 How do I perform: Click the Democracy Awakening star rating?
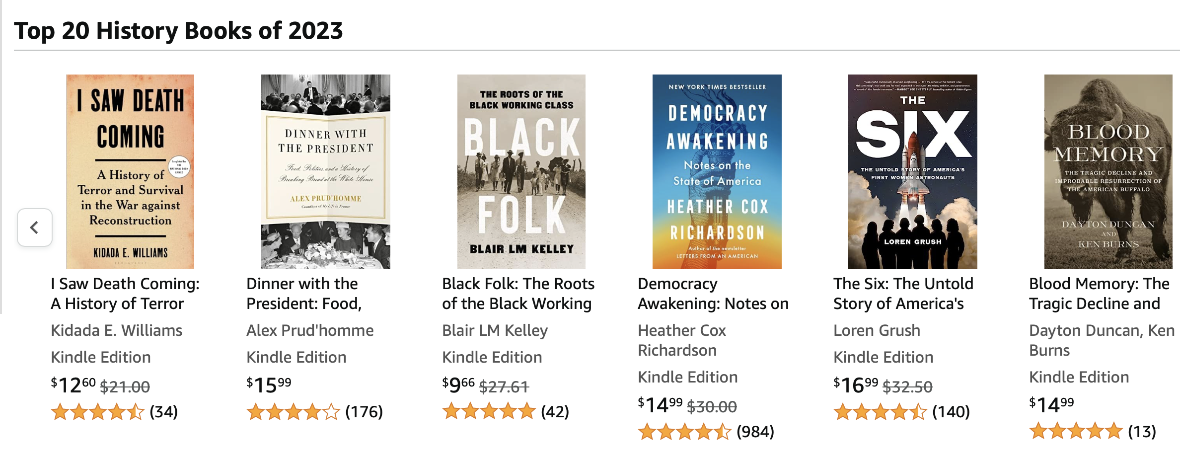pyautogui.click(x=684, y=432)
